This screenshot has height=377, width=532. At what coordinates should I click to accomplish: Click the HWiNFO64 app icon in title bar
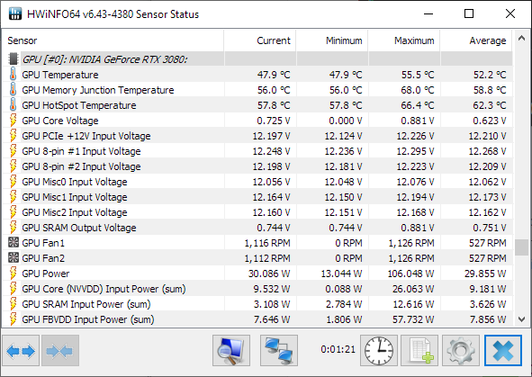(15, 13)
